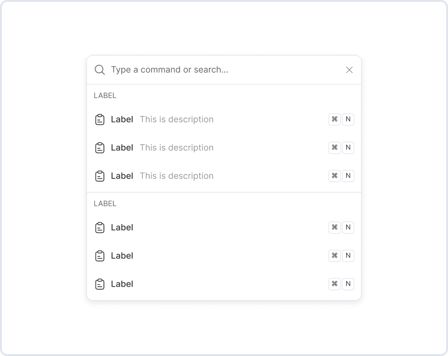Click clipboard icon of second described Label item

100,148
